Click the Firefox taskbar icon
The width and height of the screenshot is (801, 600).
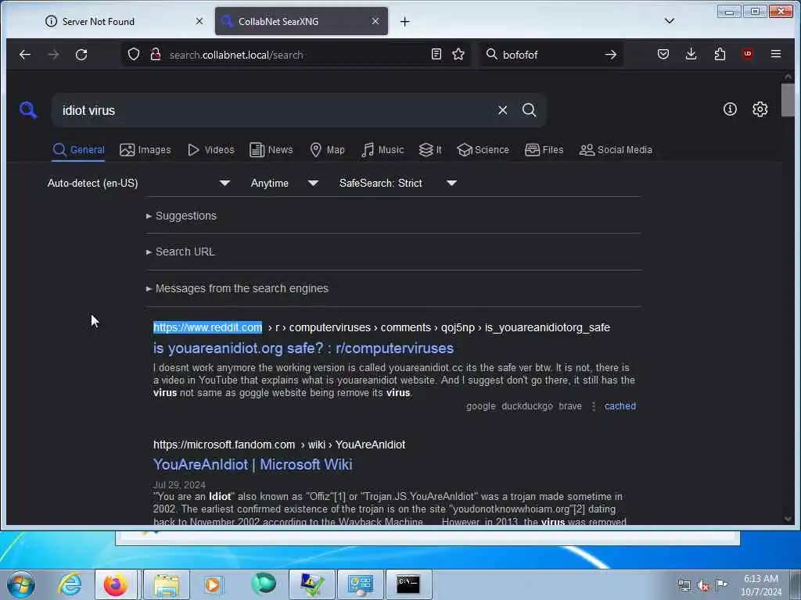point(116,584)
